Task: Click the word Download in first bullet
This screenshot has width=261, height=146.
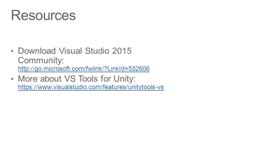Action: (37, 51)
